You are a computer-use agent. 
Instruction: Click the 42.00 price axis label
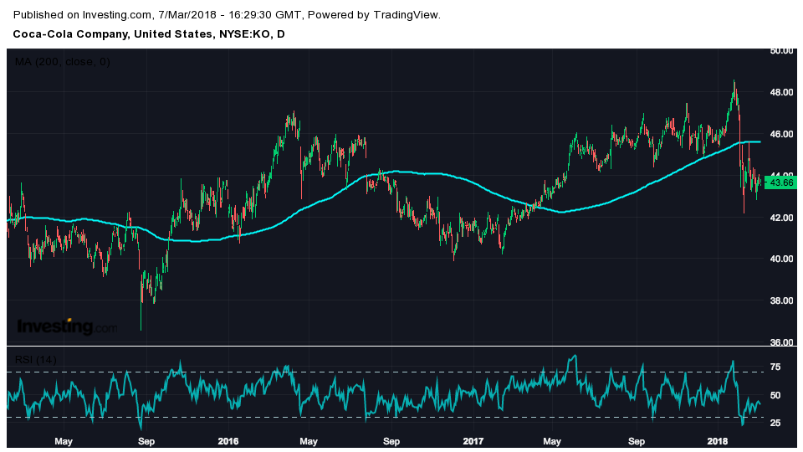(x=781, y=218)
